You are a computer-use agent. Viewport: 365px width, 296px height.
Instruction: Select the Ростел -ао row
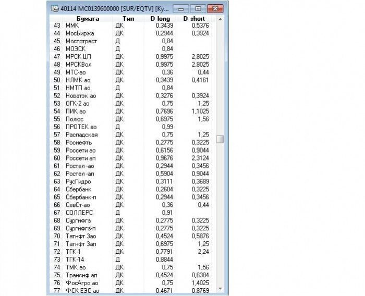tap(131, 166)
